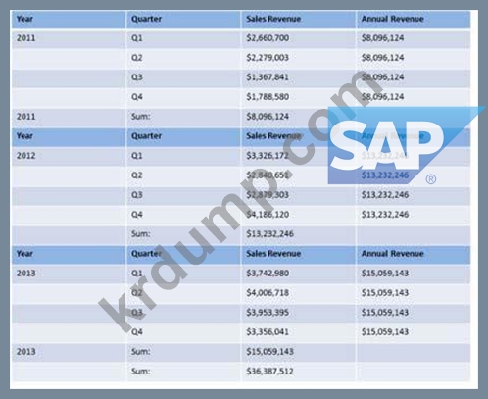488x399 pixels.
Task: Click the 2013 Q1 sales value $3,742,980
Action: (268, 274)
